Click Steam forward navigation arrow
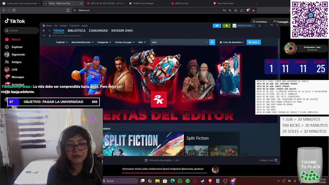Screen dimensions: 329x185 [49, 31]
